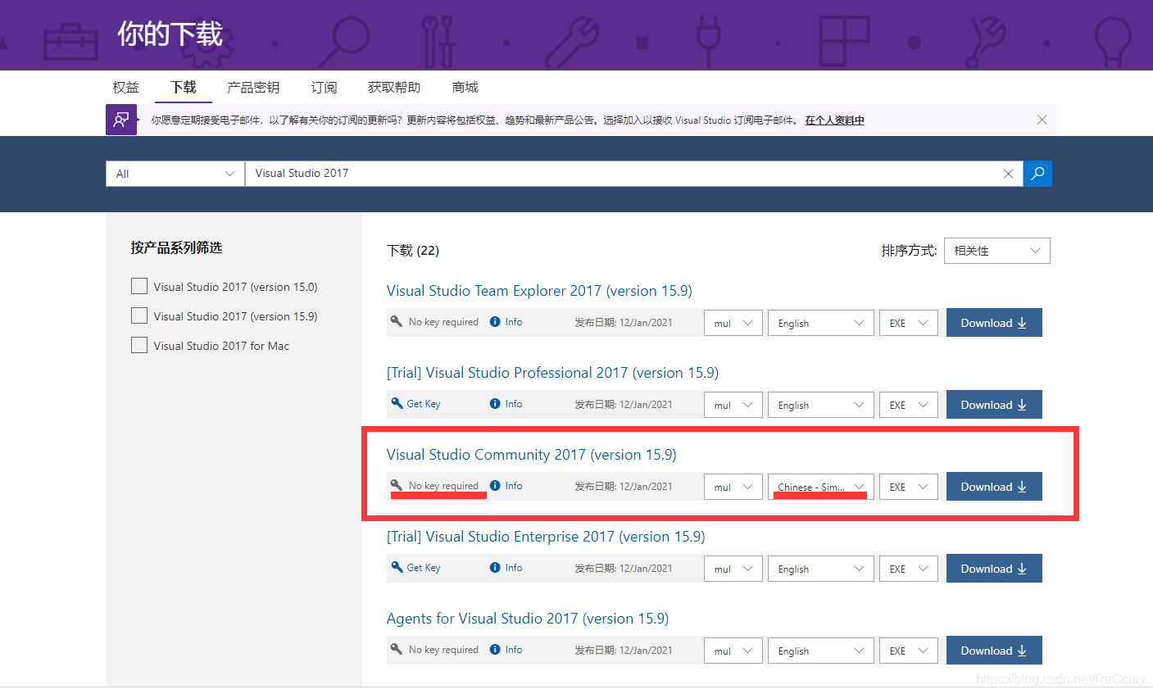Click Info link for Community 2017
1153x694 pixels.
(514, 486)
